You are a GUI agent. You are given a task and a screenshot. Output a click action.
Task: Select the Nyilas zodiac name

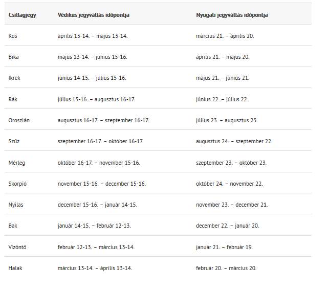[16, 205]
